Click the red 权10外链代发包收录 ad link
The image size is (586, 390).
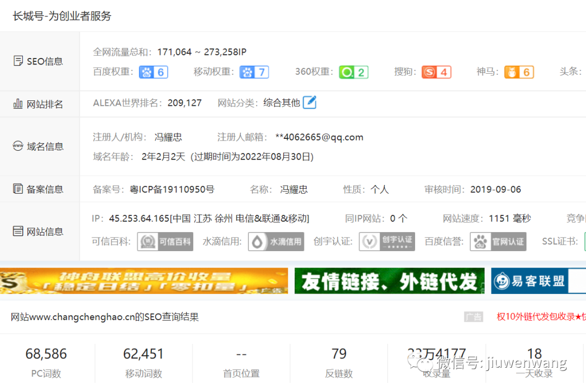tap(541, 317)
